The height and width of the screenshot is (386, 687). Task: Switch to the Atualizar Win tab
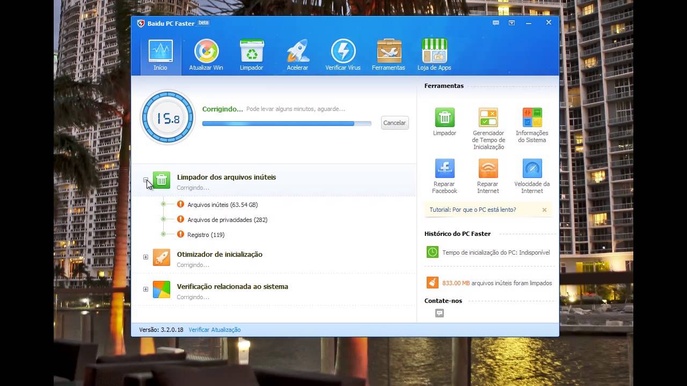(x=206, y=56)
